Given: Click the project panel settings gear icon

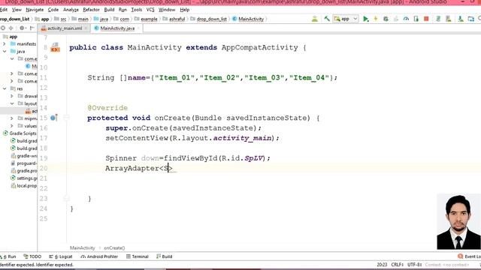Looking at the screenshot, I should coord(22,28).
